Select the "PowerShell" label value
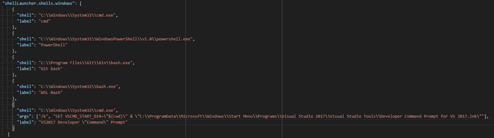 tap(53, 45)
